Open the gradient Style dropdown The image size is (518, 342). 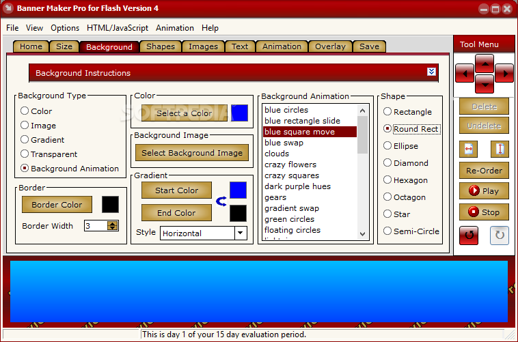[241, 233]
